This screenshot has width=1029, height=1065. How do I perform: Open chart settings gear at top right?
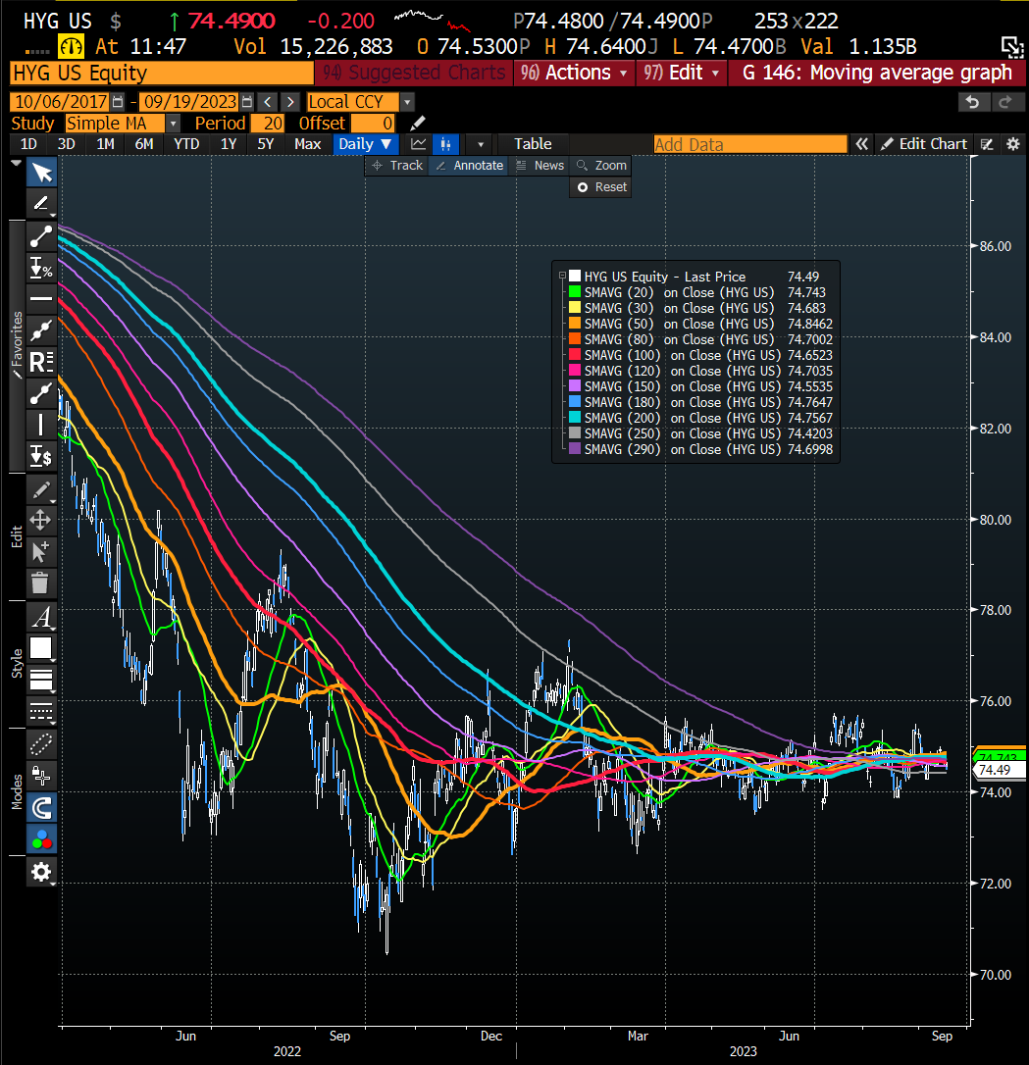1012,144
